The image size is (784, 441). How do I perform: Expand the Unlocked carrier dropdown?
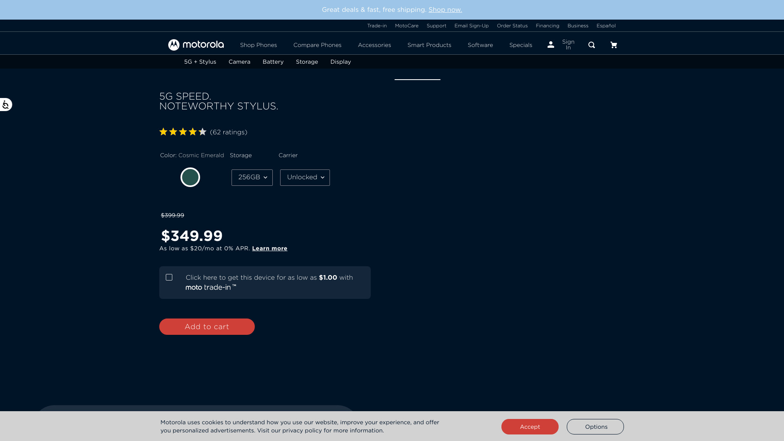point(305,178)
